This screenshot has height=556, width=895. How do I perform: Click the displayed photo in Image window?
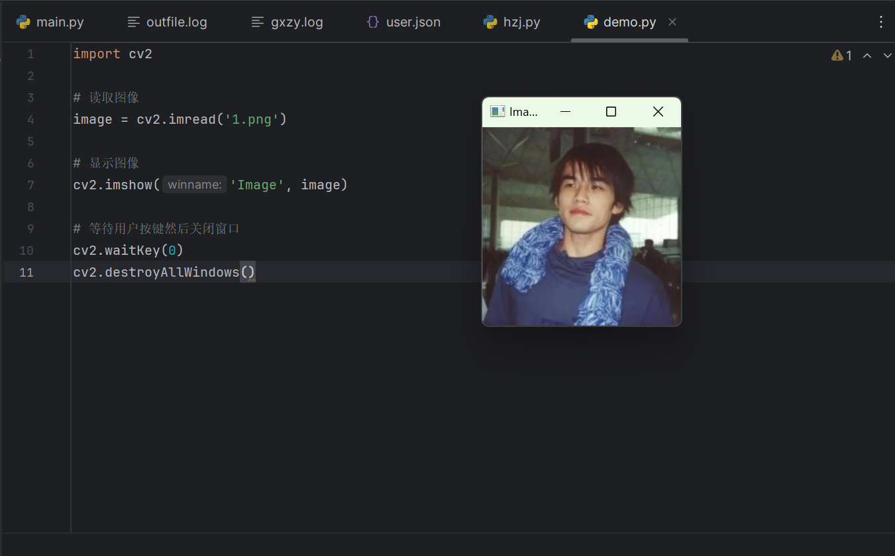tap(582, 226)
